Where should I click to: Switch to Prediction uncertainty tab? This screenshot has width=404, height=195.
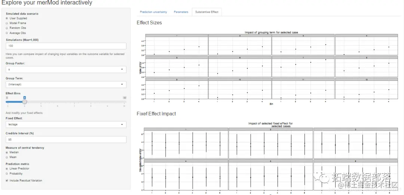pos(153,12)
